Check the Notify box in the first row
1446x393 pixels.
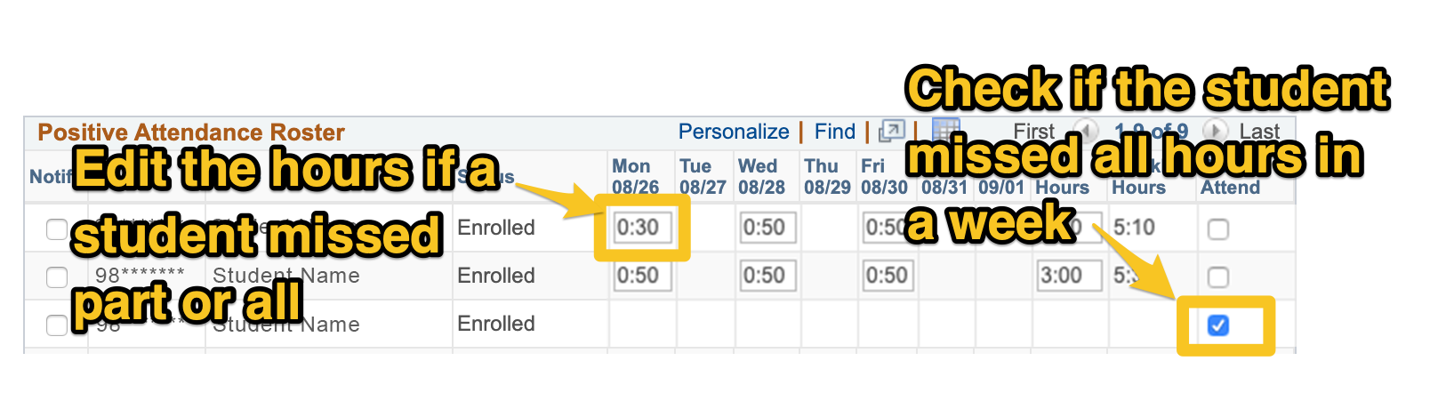(x=57, y=229)
